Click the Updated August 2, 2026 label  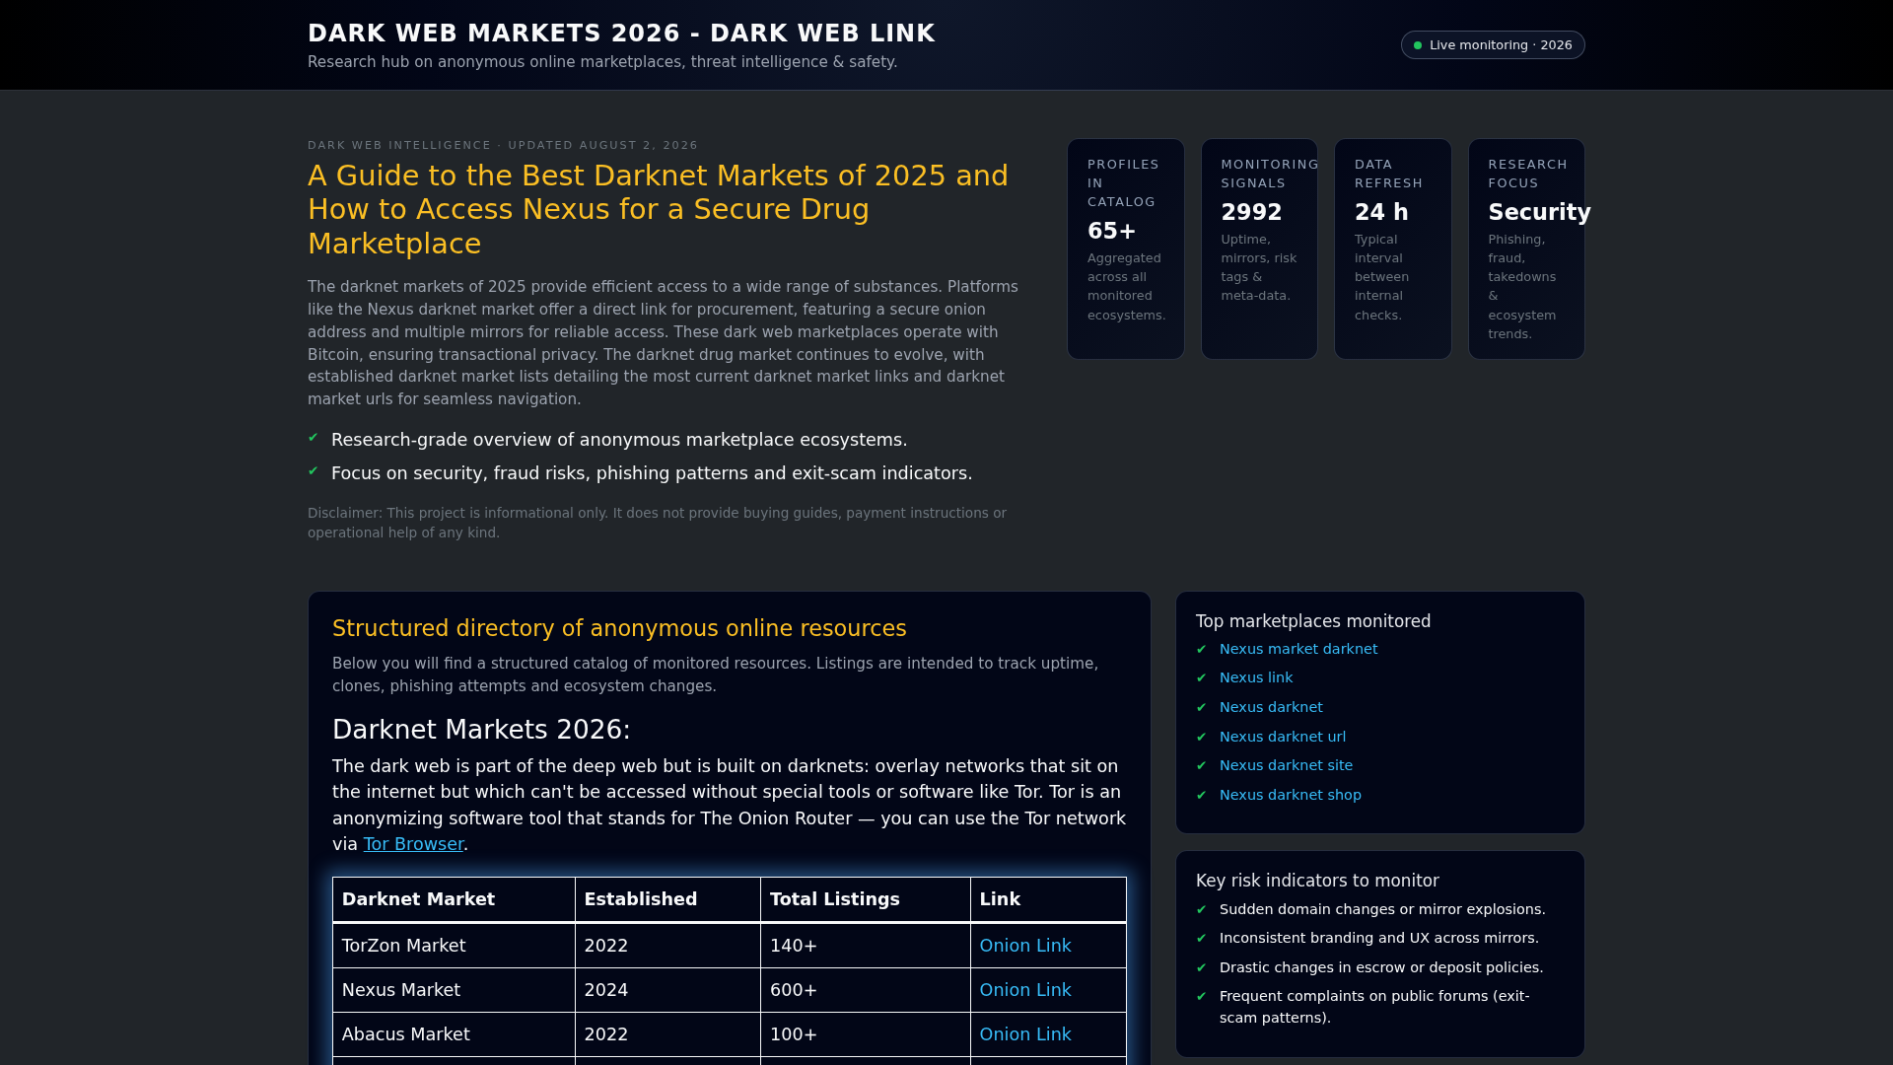602,145
